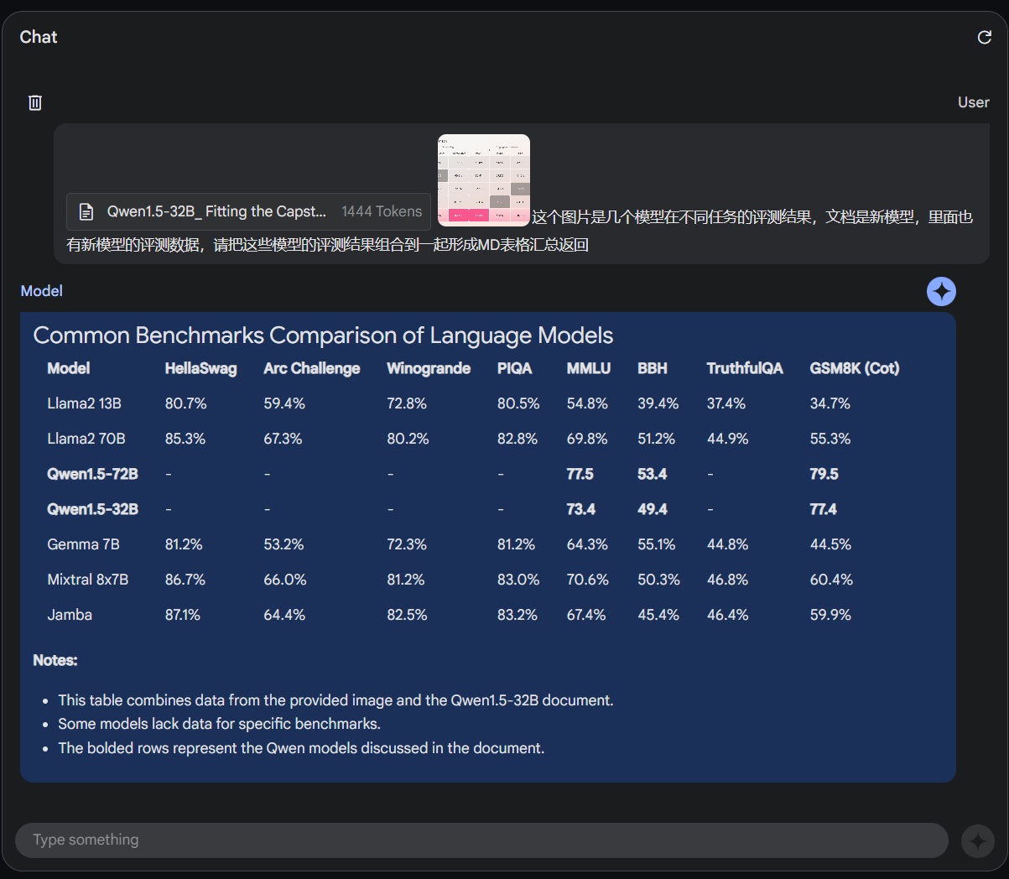Select the 'Llama2 70B' row name

(x=86, y=439)
